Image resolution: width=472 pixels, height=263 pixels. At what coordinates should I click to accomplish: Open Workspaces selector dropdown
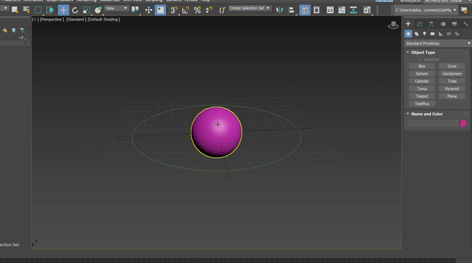click(x=446, y=1)
